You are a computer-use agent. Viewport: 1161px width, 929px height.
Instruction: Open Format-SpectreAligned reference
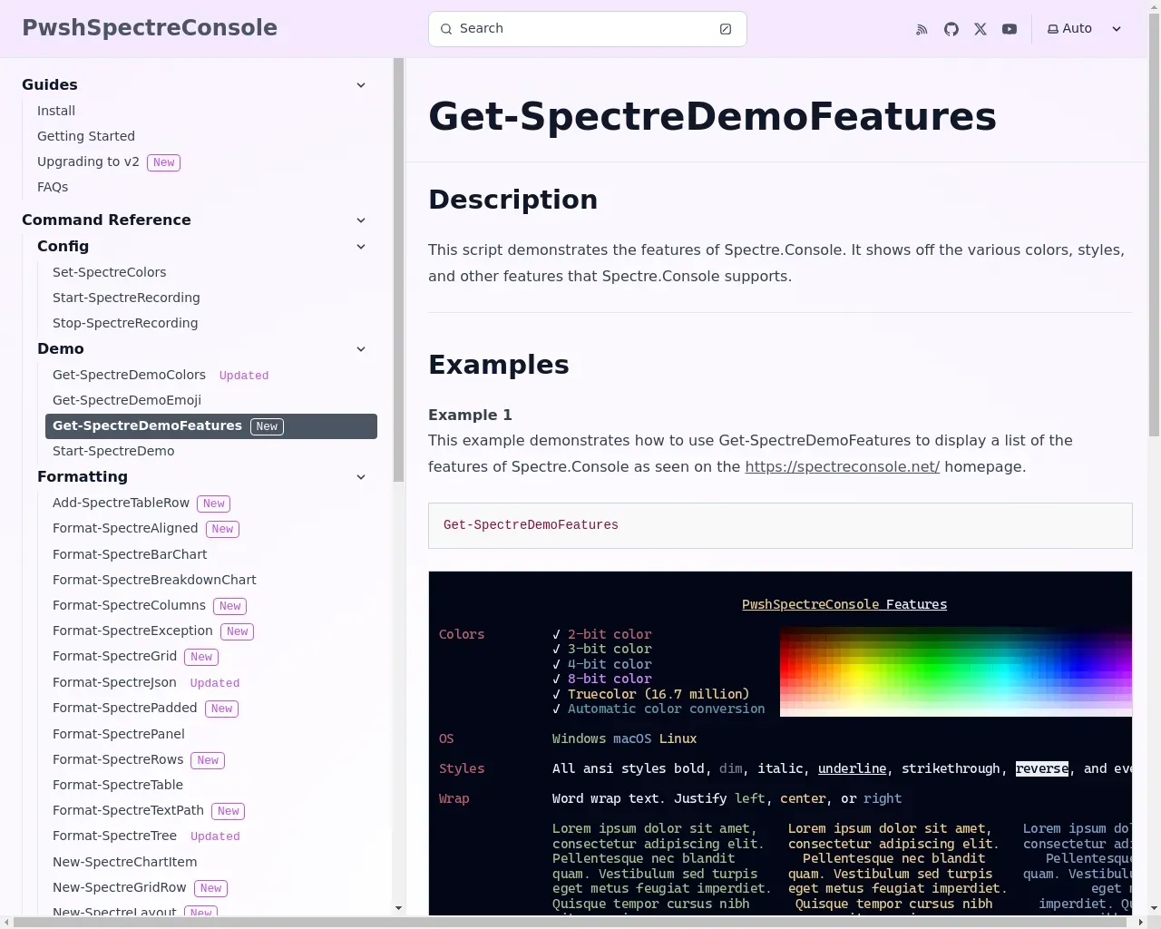125,528
